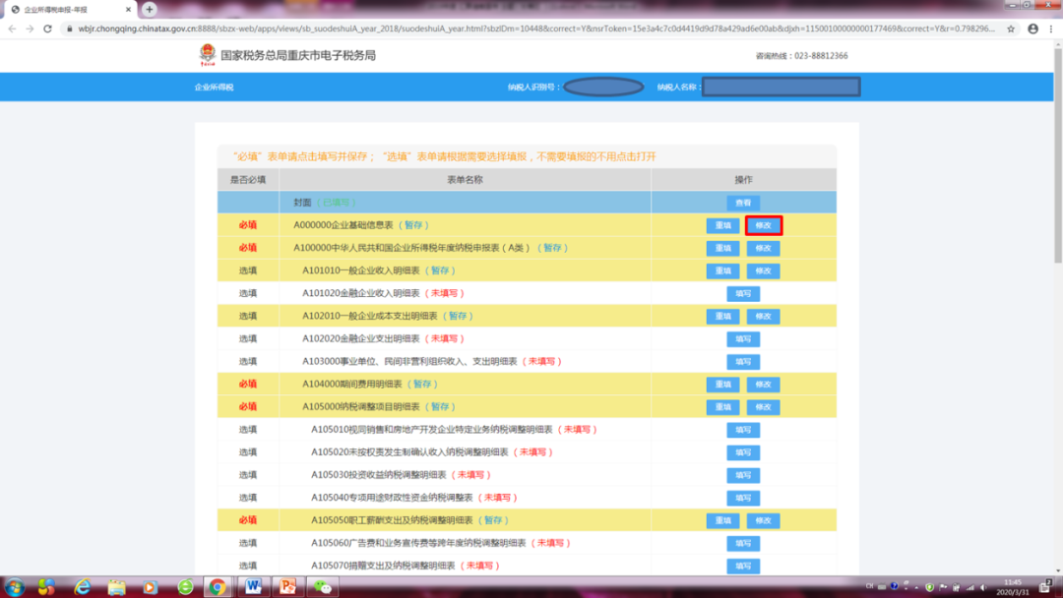Click the lock icon in address bar
The height and width of the screenshot is (598, 1063).
tap(69, 30)
